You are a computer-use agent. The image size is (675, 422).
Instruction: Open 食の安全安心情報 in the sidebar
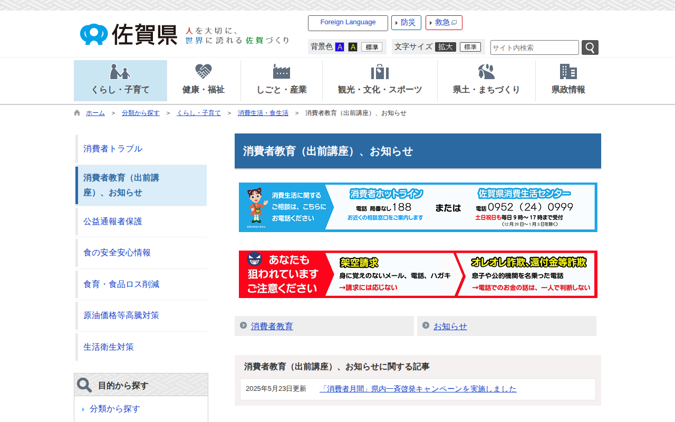(x=141, y=253)
